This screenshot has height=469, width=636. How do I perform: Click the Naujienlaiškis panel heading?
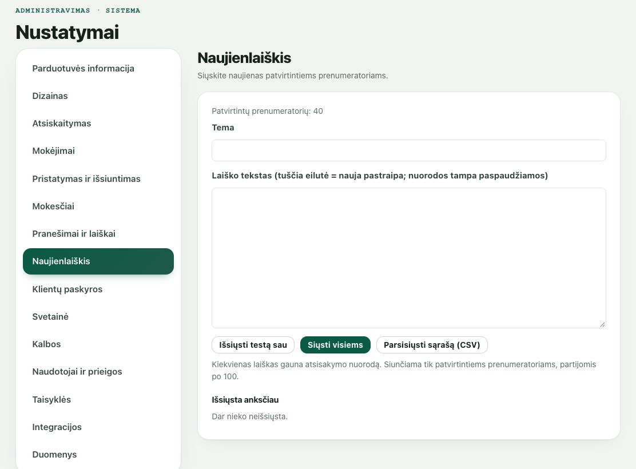pyautogui.click(x=244, y=58)
